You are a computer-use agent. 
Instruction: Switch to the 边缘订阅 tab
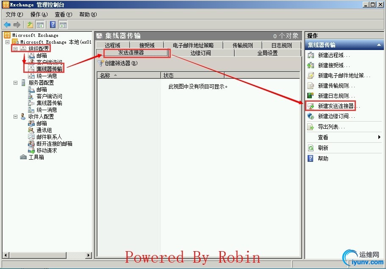[x=201, y=53]
